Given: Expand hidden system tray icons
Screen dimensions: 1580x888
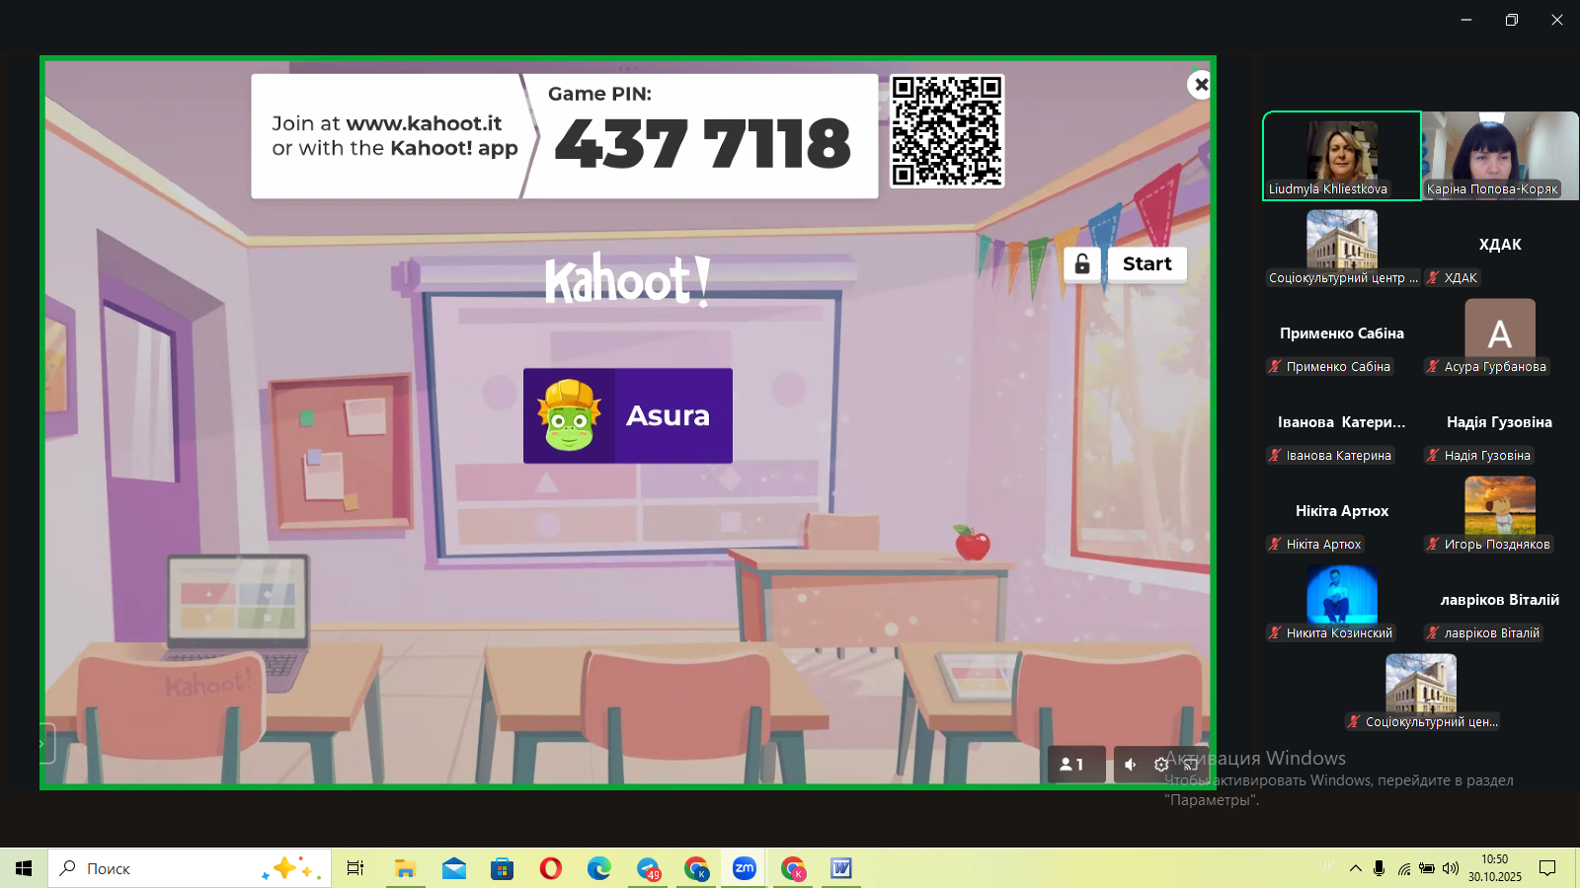Looking at the screenshot, I should pos(1355,868).
